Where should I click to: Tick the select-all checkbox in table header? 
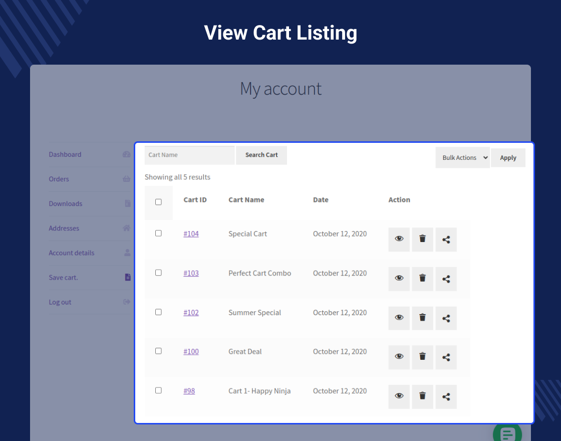(x=158, y=202)
